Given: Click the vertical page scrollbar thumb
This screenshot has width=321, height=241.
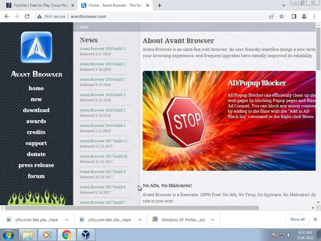Looking at the screenshot, I should coord(318,48).
